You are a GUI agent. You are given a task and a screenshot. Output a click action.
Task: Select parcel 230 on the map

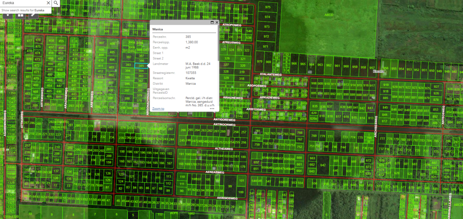tap(94, 136)
